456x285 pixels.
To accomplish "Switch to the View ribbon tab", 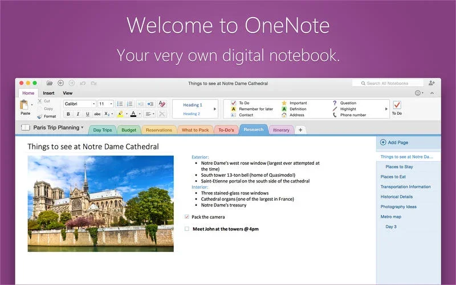I will point(67,93).
